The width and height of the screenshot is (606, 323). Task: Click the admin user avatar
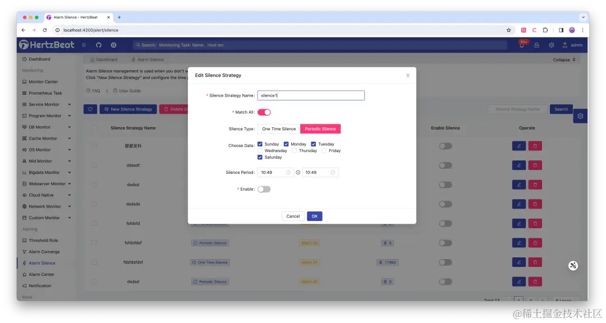(x=564, y=45)
